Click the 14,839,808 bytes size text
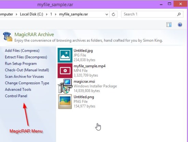Screen dimensions: 188x142 tap(87, 91)
